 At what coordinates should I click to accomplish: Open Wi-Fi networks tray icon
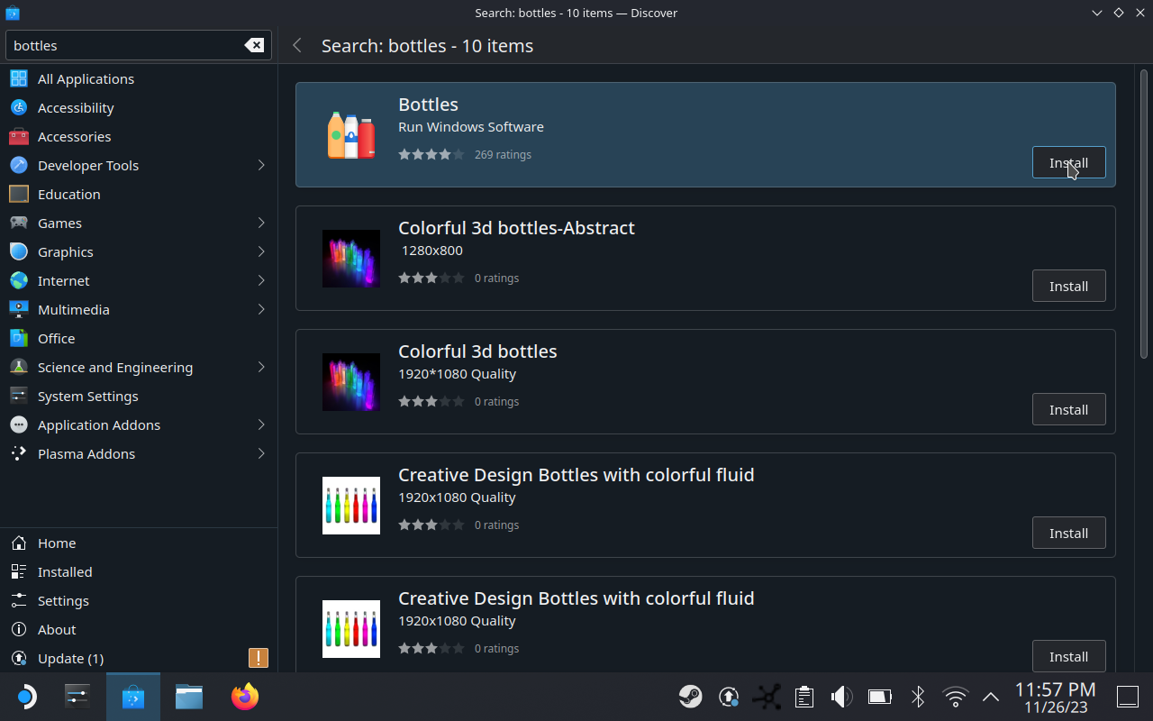coord(955,696)
